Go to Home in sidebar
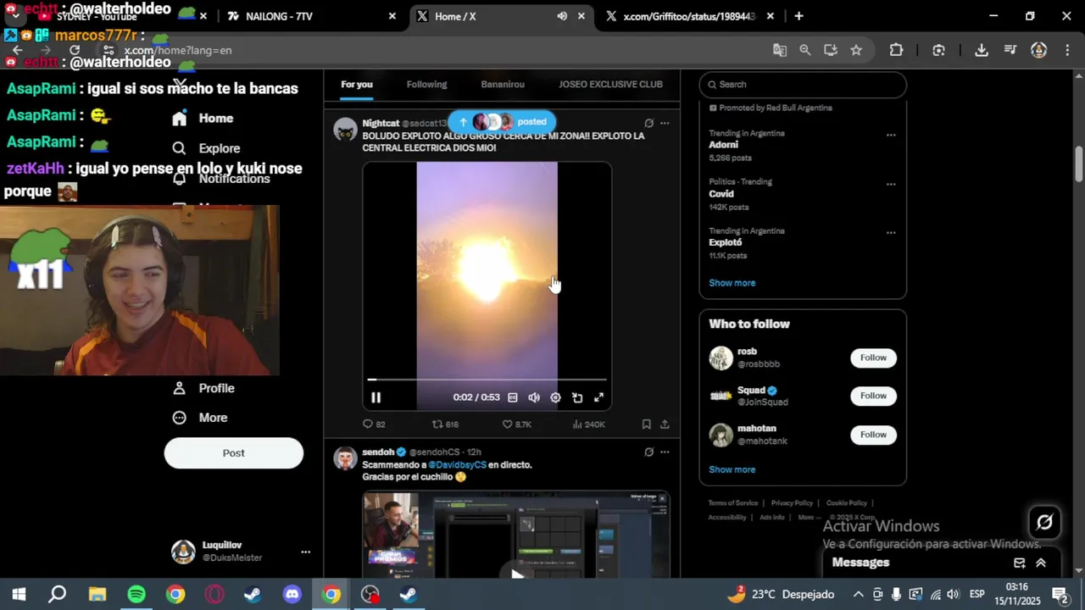Viewport: 1085px width, 610px height. coord(202,118)
